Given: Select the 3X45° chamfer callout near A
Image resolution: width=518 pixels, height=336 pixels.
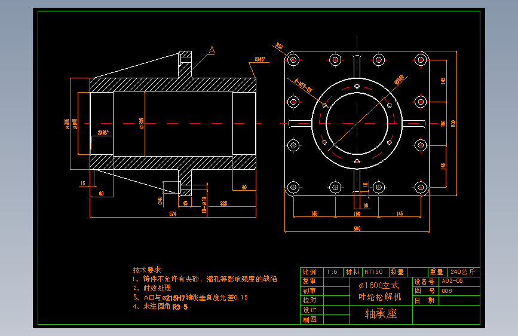Looking at the screenshot, I should 260,59.
